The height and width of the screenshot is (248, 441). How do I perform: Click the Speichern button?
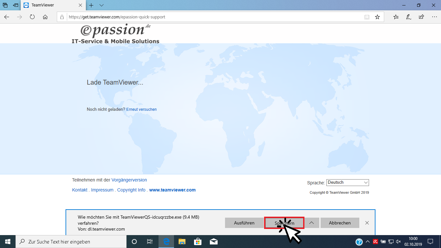pyautogui.click(x=284, y=223)
